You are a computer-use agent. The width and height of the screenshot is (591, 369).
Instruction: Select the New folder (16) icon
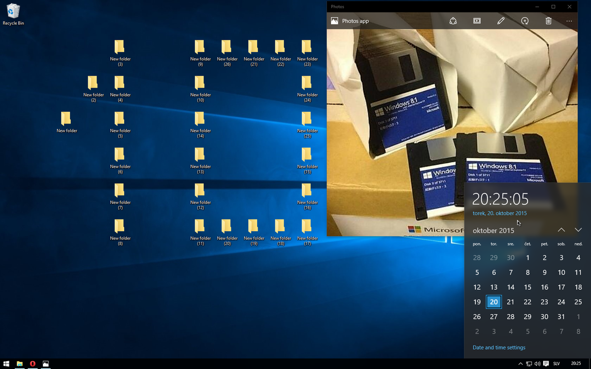click(307, 197)
